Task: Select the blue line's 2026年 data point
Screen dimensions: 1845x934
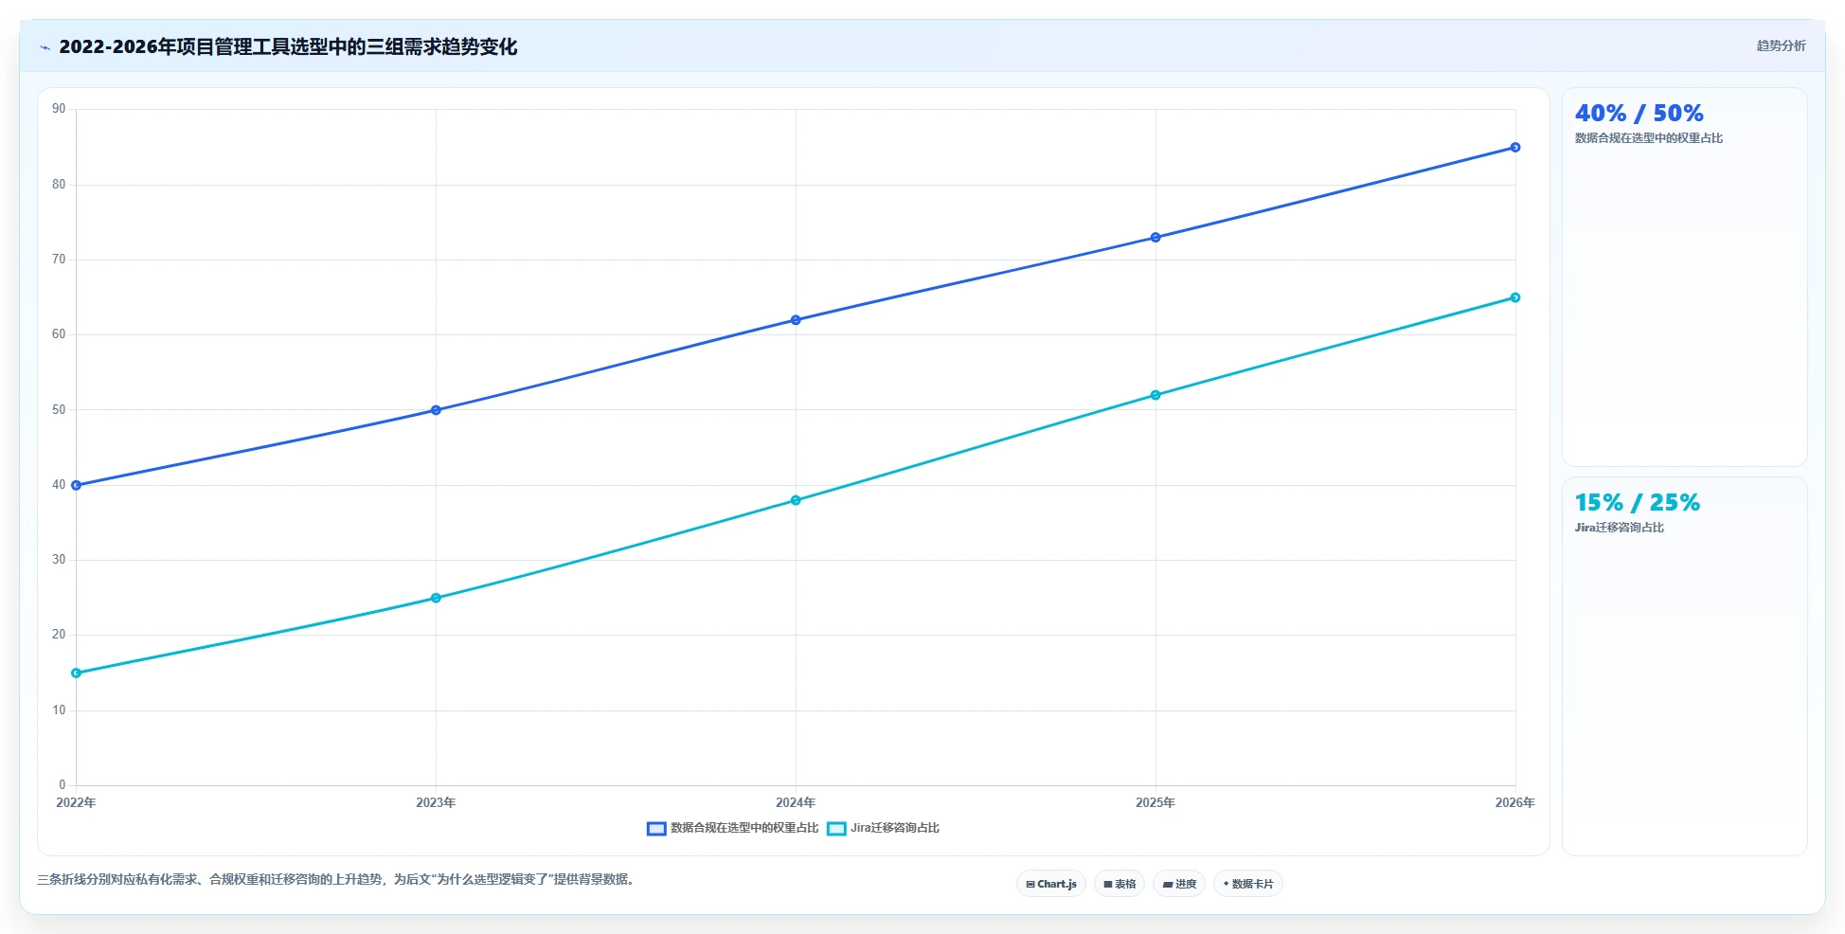Action: [x=1515, y=148]
